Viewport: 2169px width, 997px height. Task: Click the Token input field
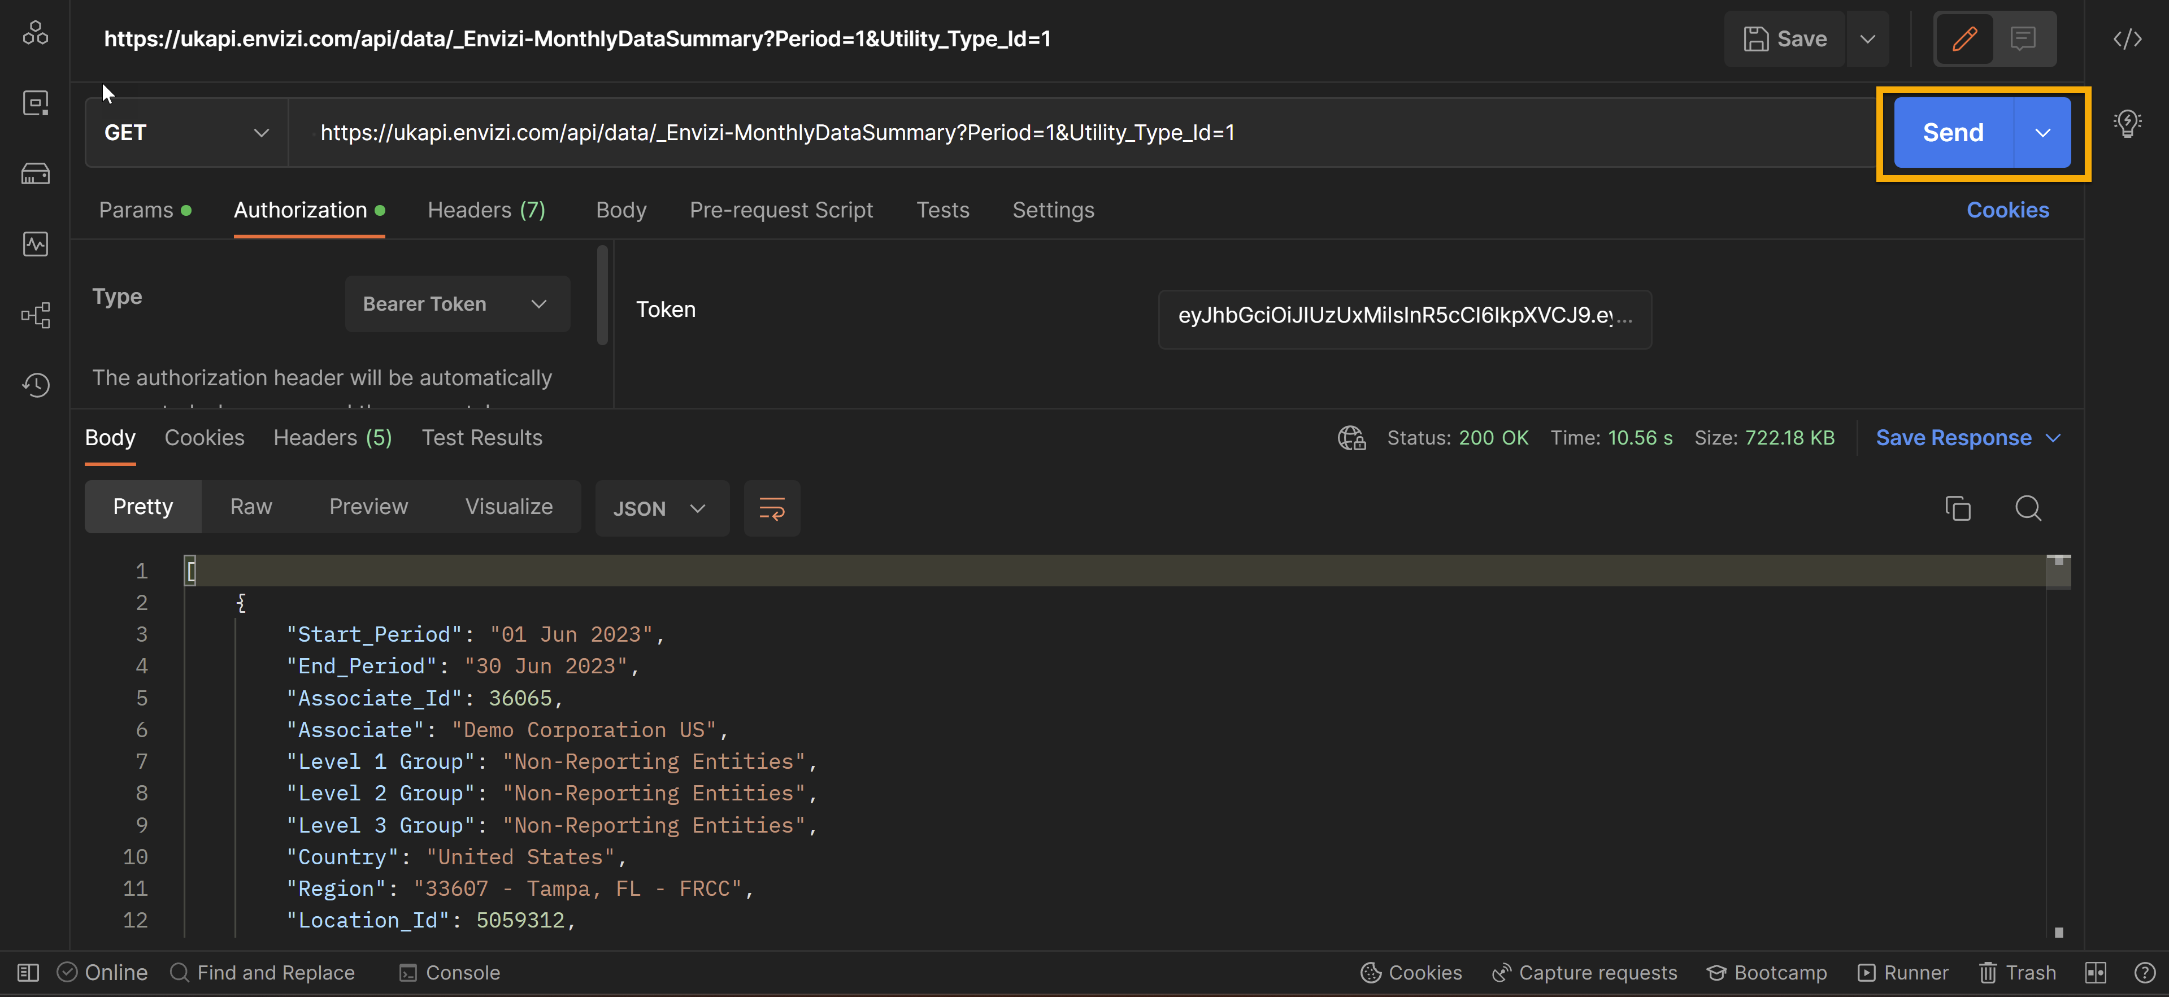[1405, 319]
